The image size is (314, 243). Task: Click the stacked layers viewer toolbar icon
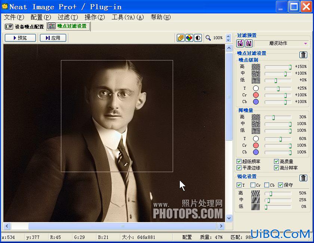(181, 38)
